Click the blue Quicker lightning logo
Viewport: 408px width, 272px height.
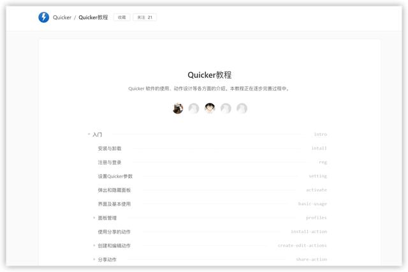[44, 17]
